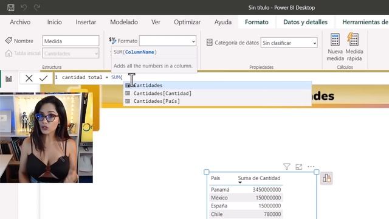Click the value 150000000
Viewport: 389px width, 219px height.
tap(268, 198)
